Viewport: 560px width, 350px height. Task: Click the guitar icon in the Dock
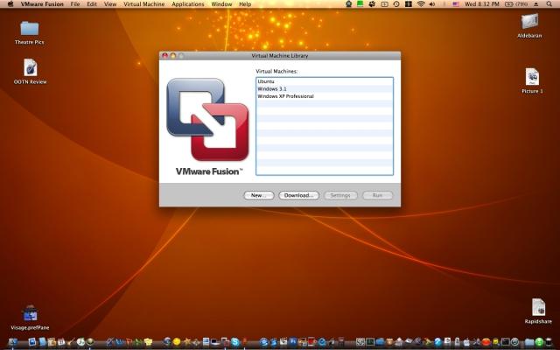tap(71, 342)
